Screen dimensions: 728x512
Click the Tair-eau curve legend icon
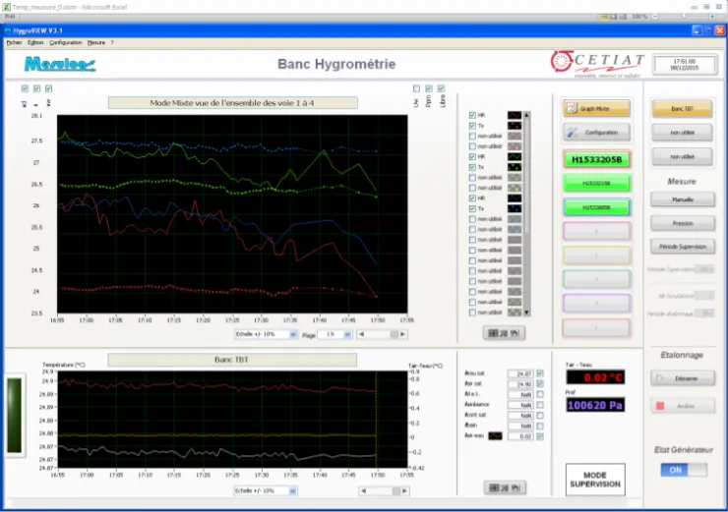(495, 436)
